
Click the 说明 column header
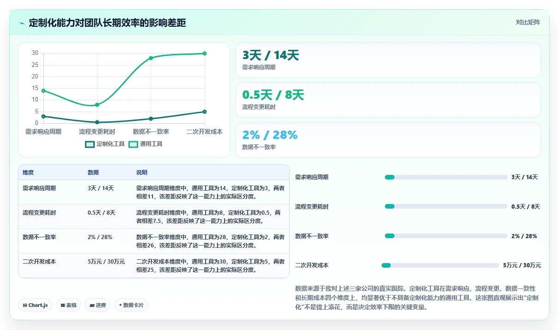point(142,173)
